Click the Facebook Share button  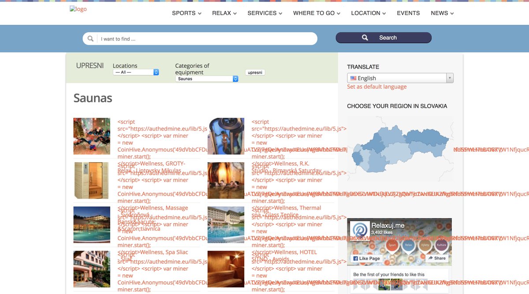point(437,258)
